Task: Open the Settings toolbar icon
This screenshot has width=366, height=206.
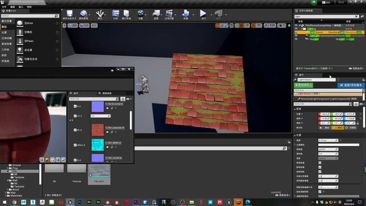Action: coord(141,14)
